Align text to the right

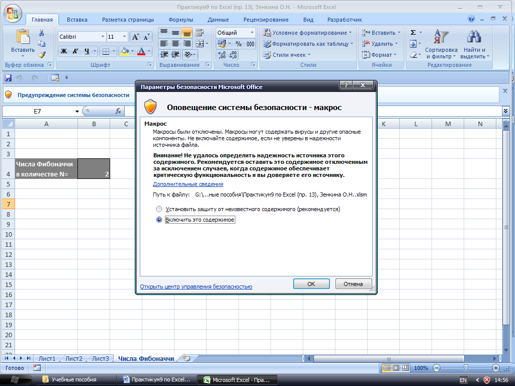[x=187, y=44]
